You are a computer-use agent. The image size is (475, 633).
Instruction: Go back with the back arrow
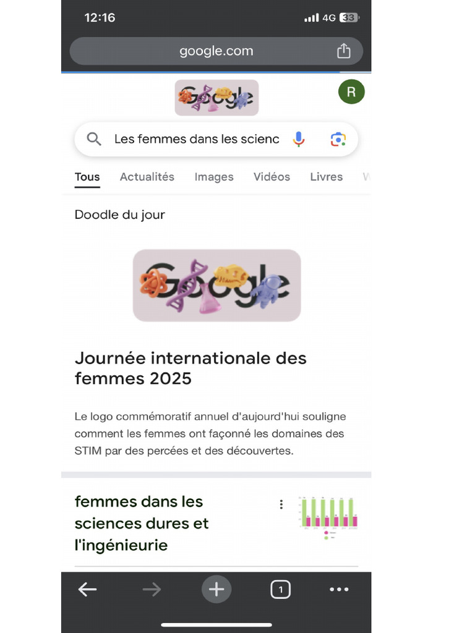(x=87, y=589)
